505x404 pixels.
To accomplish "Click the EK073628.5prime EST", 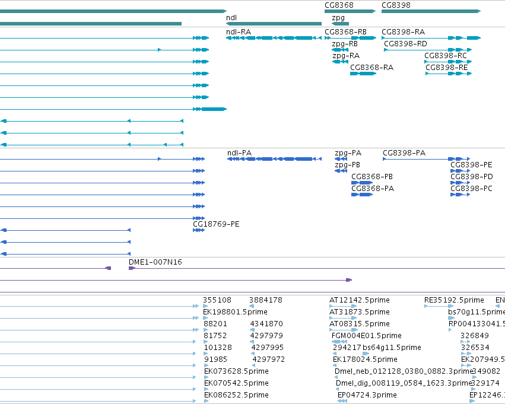I will click(206, 377).
